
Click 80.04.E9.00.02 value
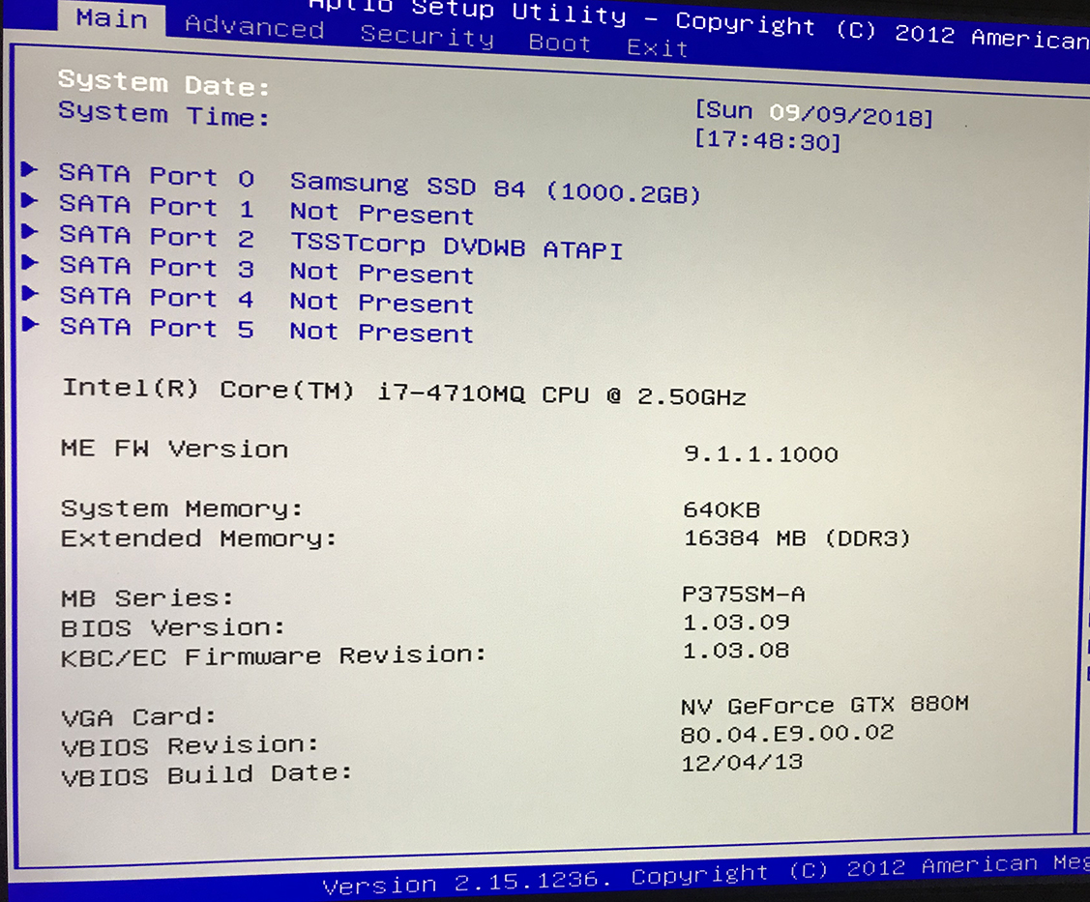click(787, 734)
